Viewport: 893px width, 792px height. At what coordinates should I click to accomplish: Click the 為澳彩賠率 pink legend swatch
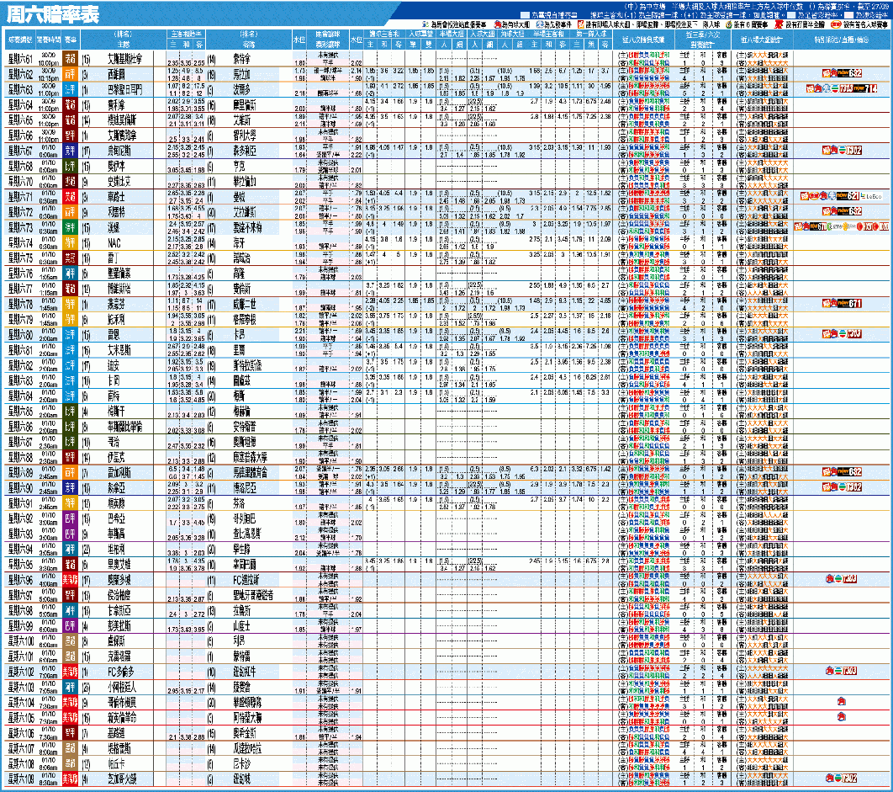848,15
